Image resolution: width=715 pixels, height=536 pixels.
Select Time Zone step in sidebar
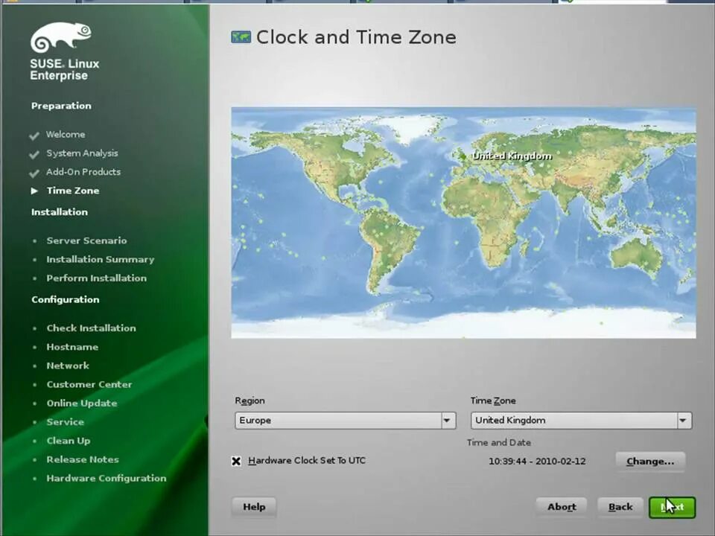pos(73,191)
